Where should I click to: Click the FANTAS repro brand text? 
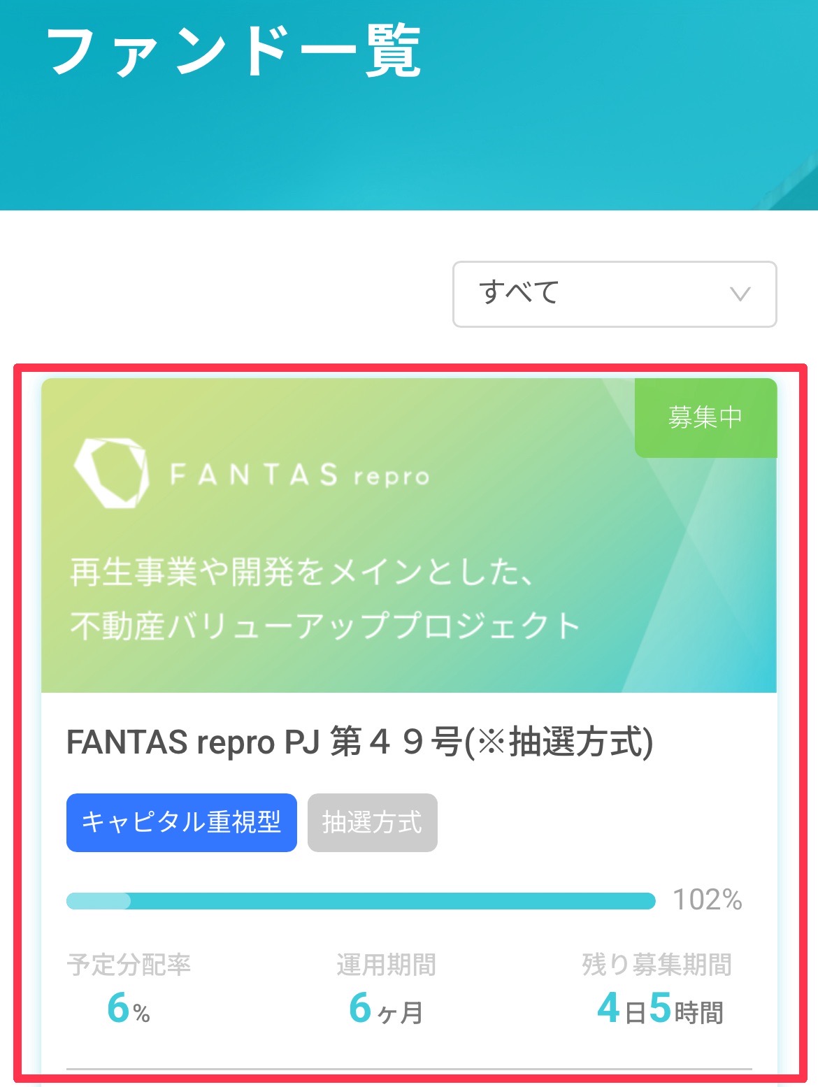coord(300,476)
